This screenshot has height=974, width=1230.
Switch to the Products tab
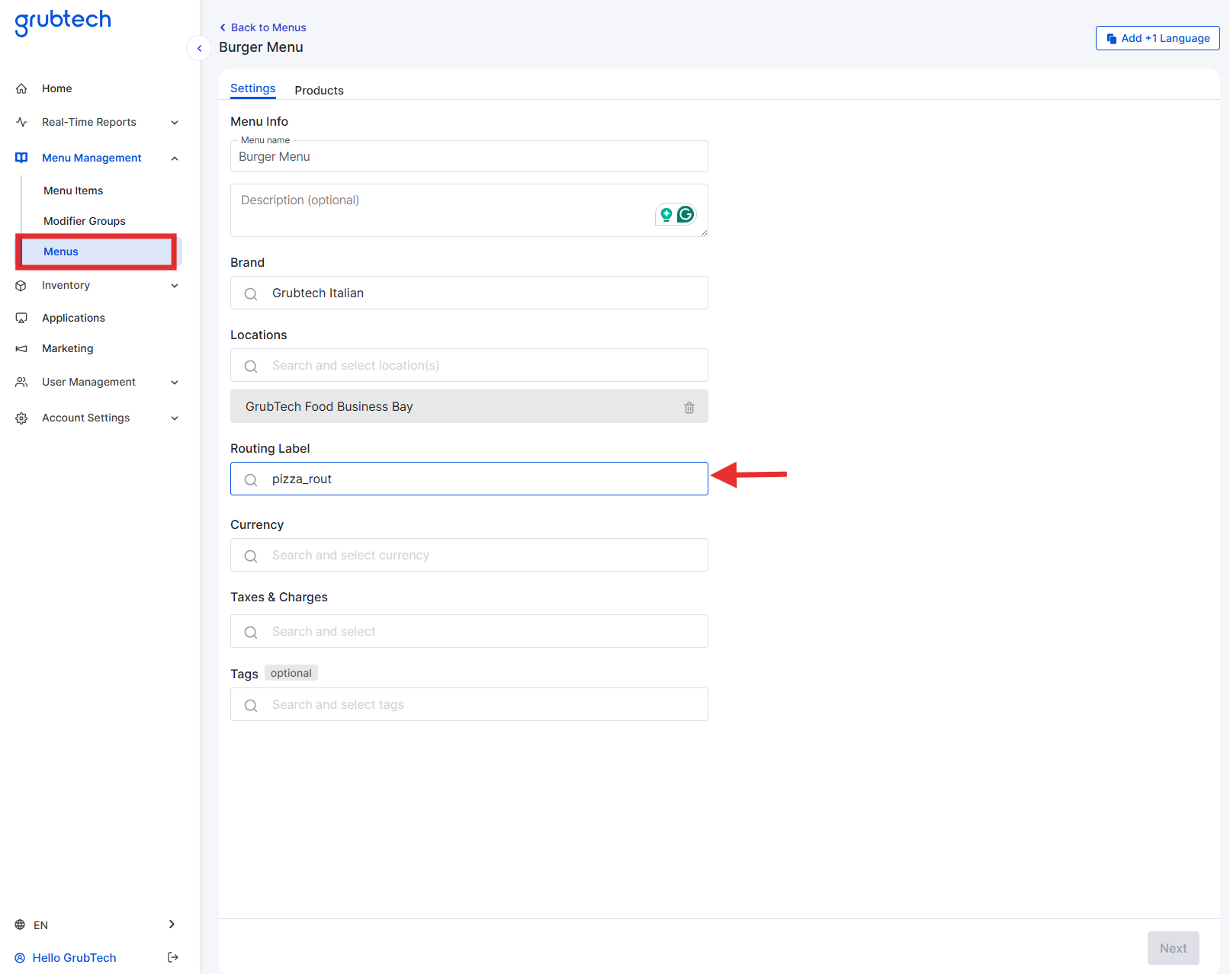(x=319, y=90)
